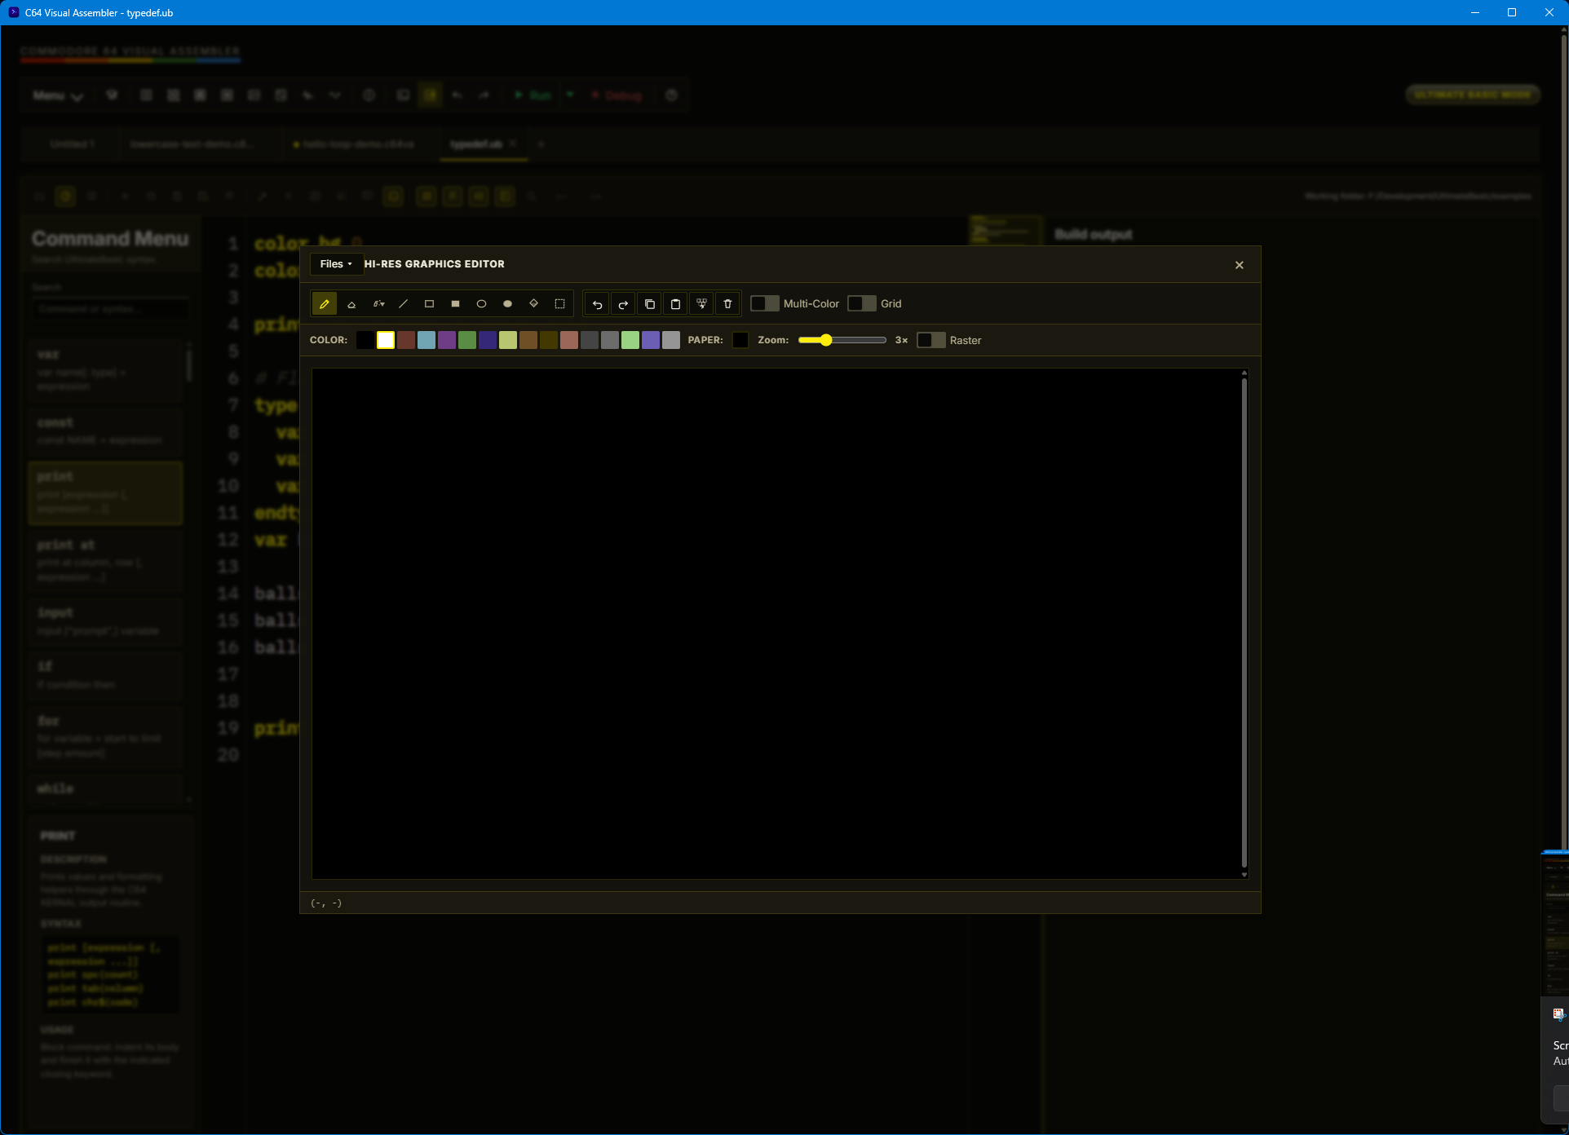Enable the Multi-Color toggle
The width and height of the screenshot is (1569, 1135).
[764, 303]
